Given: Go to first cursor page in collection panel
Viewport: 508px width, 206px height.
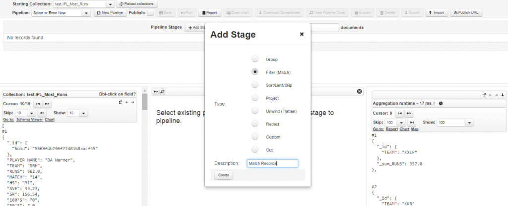Looking at the screenshot, I should (37, 104).
